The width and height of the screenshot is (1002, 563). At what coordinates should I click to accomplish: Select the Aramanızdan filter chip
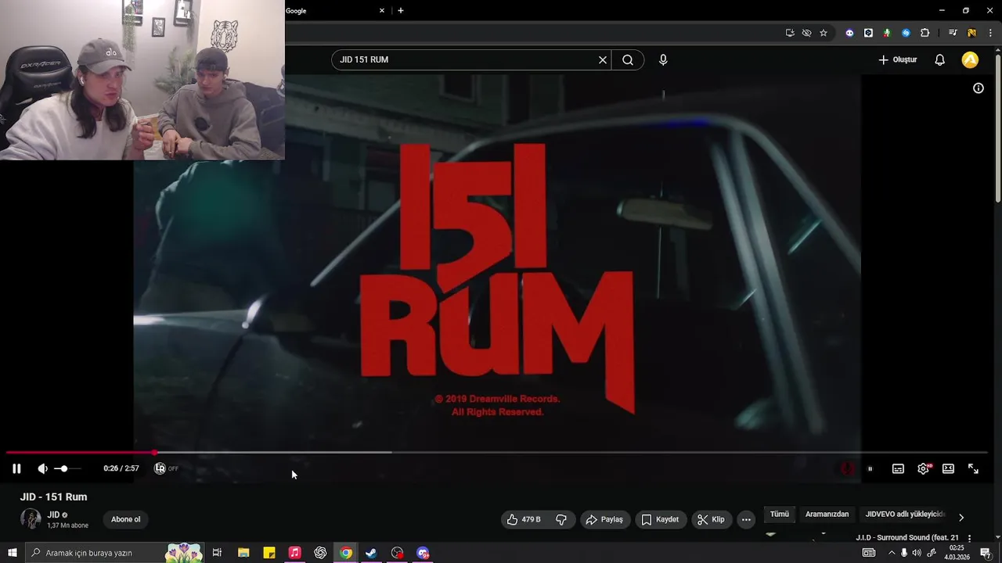pos(827,515)
